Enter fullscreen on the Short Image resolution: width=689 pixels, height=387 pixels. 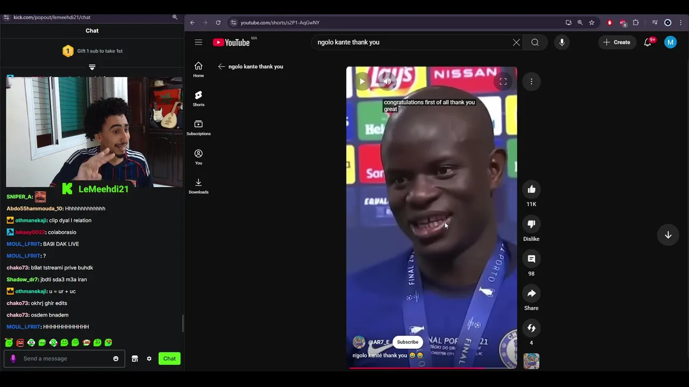[x=503, y=82]
